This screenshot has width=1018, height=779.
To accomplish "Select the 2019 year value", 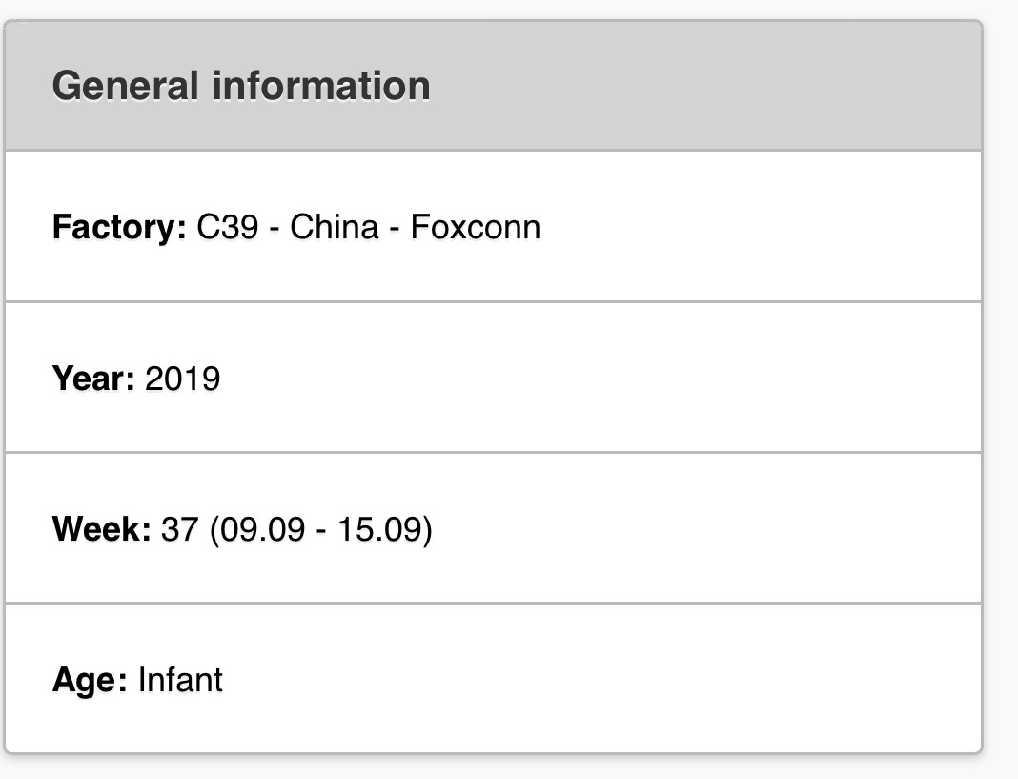I will pos(182,379).
